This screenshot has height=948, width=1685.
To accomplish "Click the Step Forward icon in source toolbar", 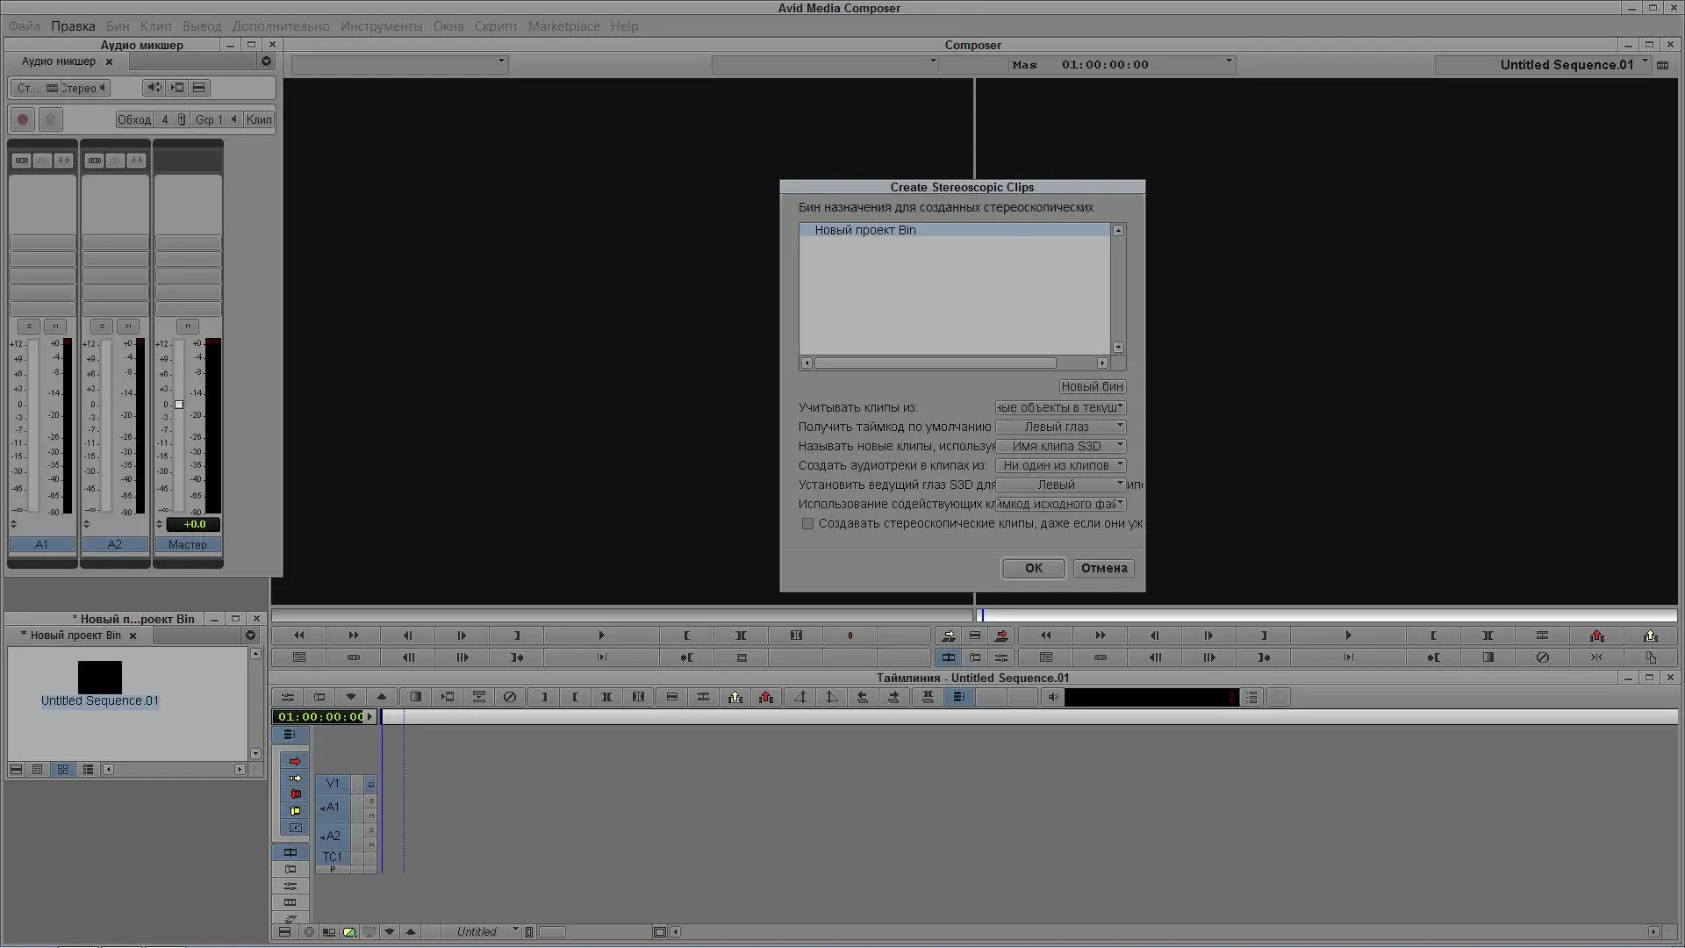I will point(462,636).
